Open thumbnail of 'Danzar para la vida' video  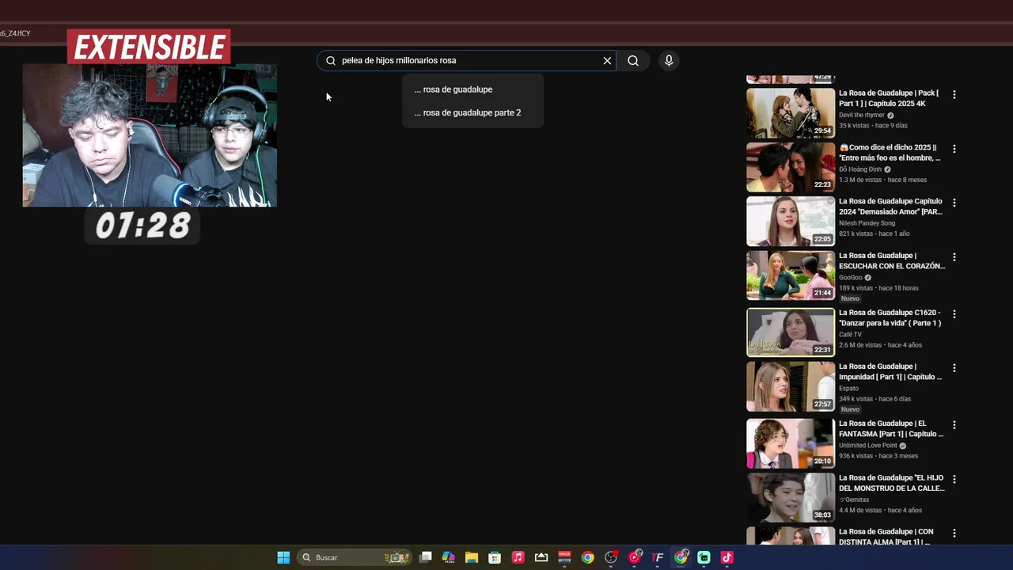click(791, 332)
